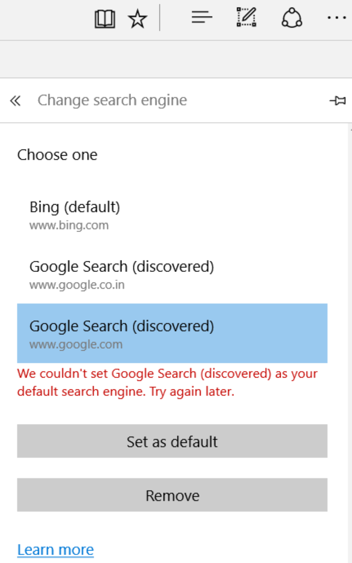Click the empty gray bar below toolbar

click(176, 59)
